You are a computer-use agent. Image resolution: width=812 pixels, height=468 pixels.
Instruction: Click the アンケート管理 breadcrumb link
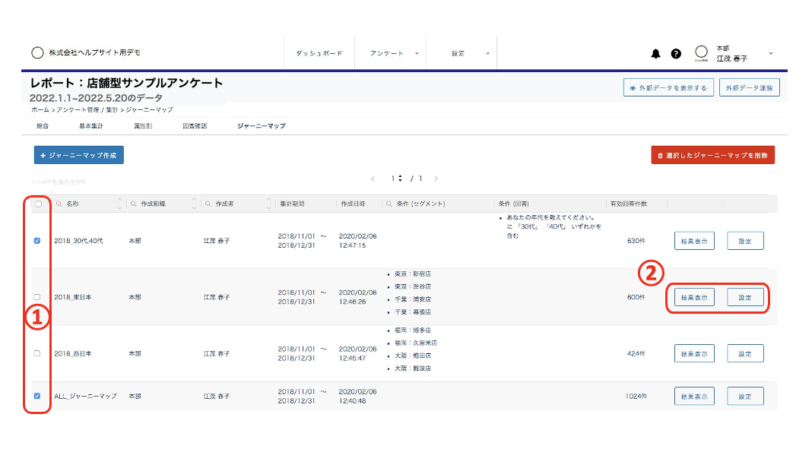(x=78, y=109)
